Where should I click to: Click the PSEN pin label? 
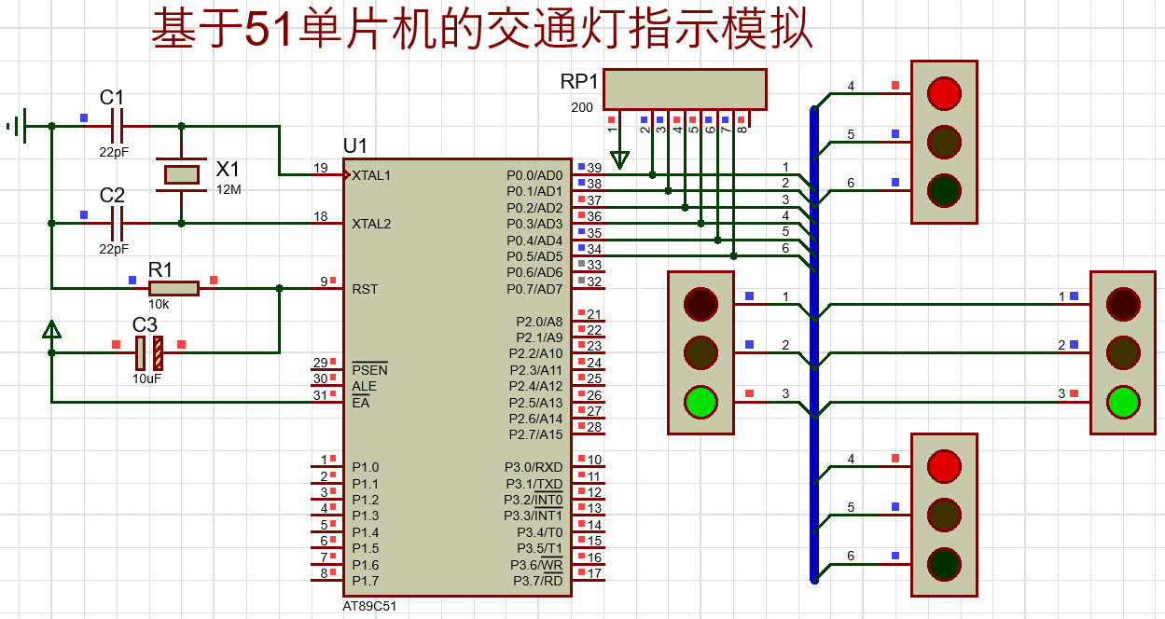click(x=369, y=370)
